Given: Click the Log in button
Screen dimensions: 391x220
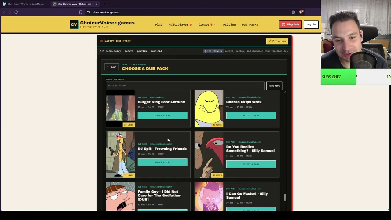Looking at the screenshot, I should [x=311, y=24].
